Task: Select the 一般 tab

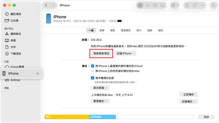Action: tap(91, 30)
